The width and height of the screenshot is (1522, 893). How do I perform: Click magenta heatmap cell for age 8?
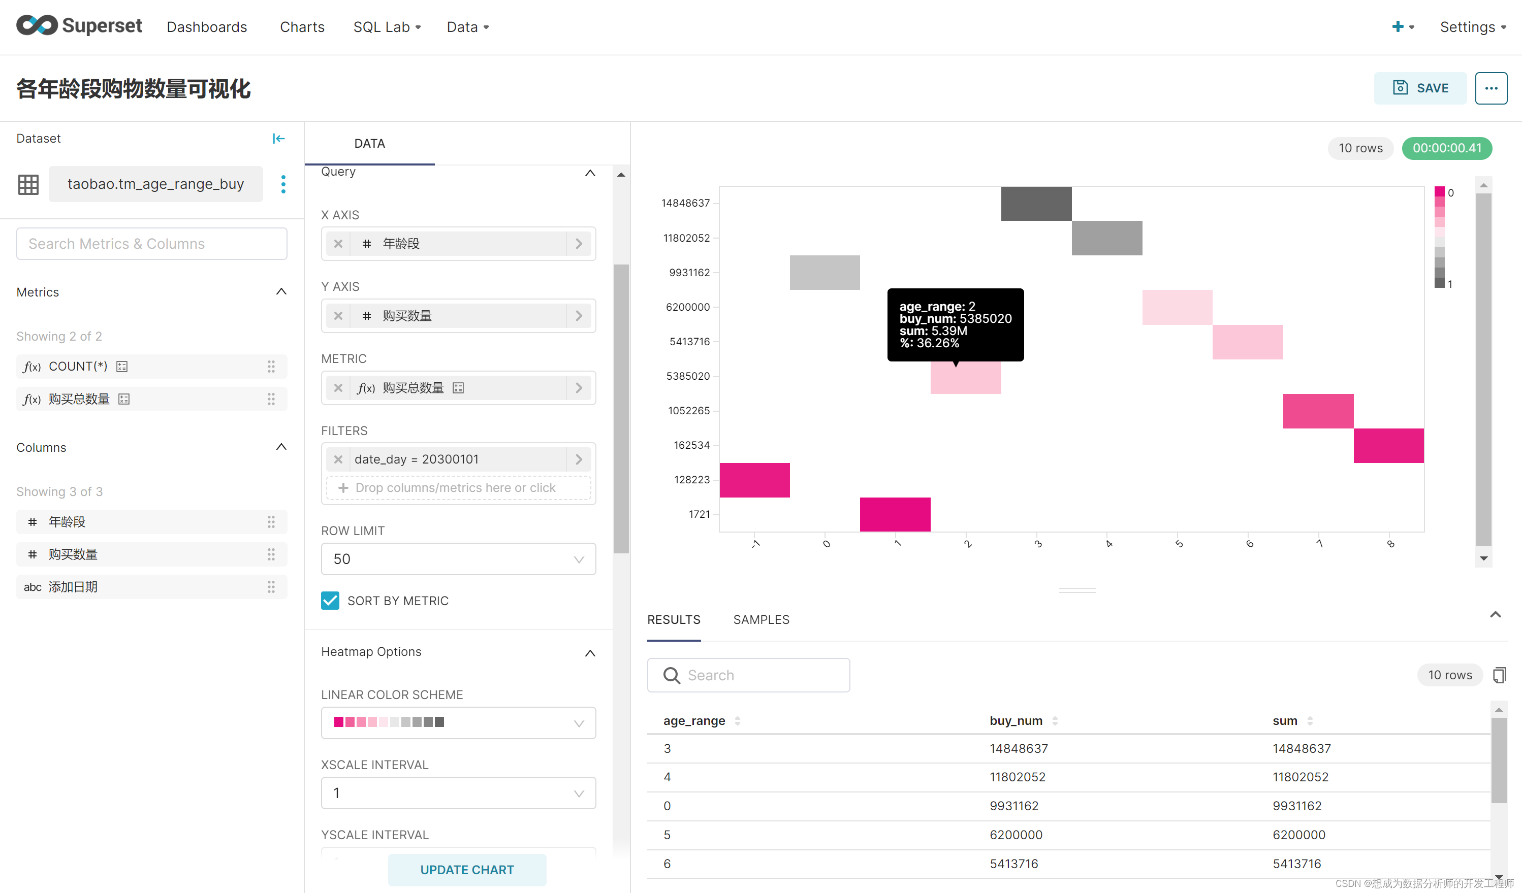point(1388,445)
